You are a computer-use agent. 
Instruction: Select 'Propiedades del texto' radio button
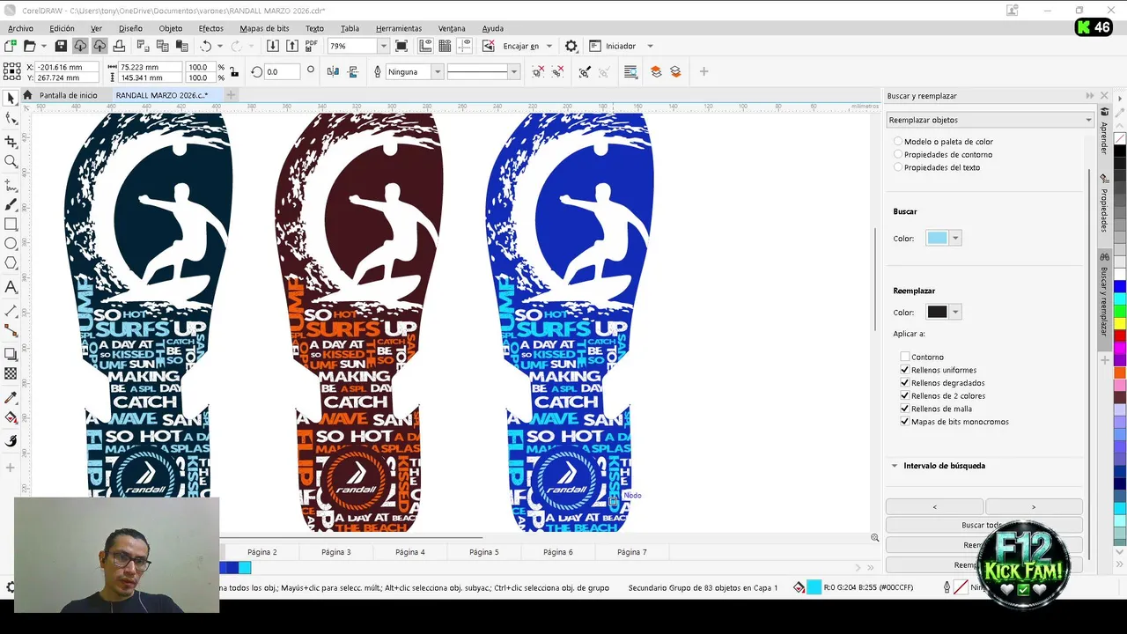click(x=898, y=167)
